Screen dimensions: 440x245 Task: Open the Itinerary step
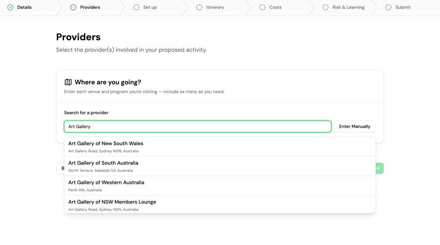215,8
